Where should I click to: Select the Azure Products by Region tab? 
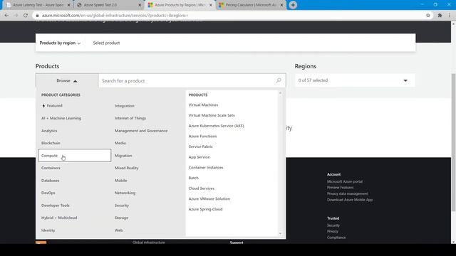(180, 5)
